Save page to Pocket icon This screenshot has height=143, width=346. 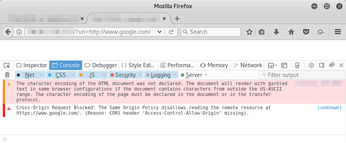click(306, 32)
